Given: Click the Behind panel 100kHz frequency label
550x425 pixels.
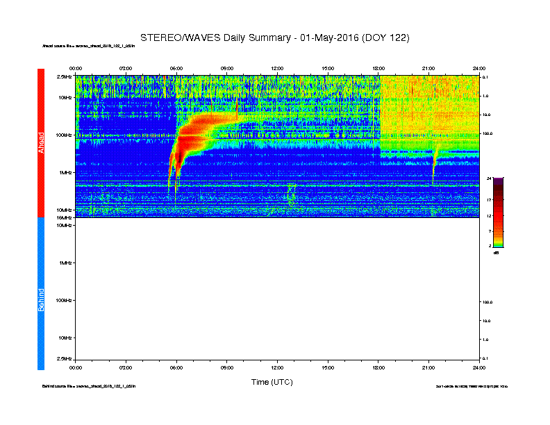Looking at the screenshot, I should [64, 301].
